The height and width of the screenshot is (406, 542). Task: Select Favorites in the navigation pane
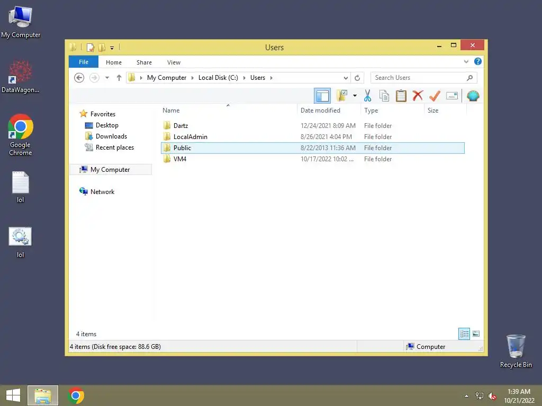point(97,114)
